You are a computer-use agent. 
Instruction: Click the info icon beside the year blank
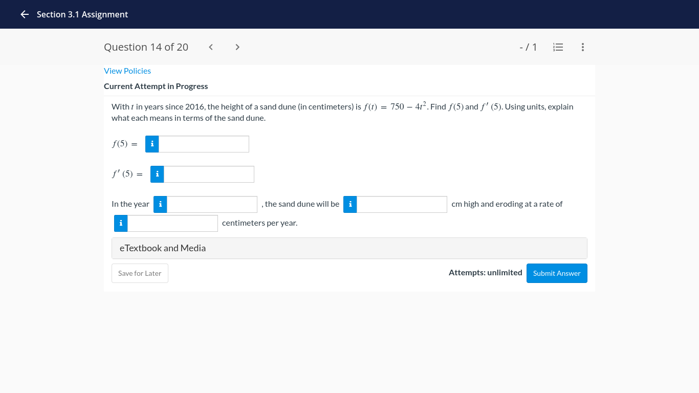(160, 204)
